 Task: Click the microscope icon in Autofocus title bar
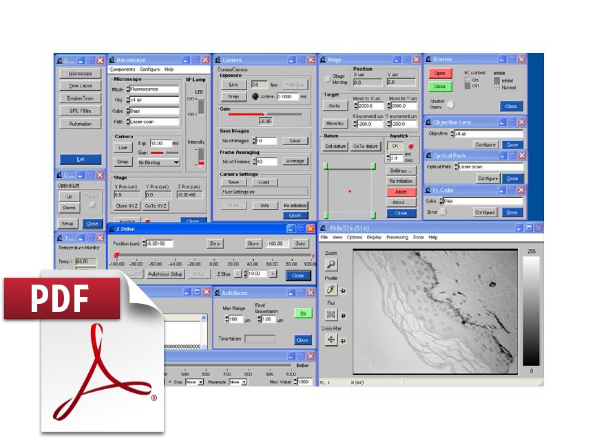(218, 292)
